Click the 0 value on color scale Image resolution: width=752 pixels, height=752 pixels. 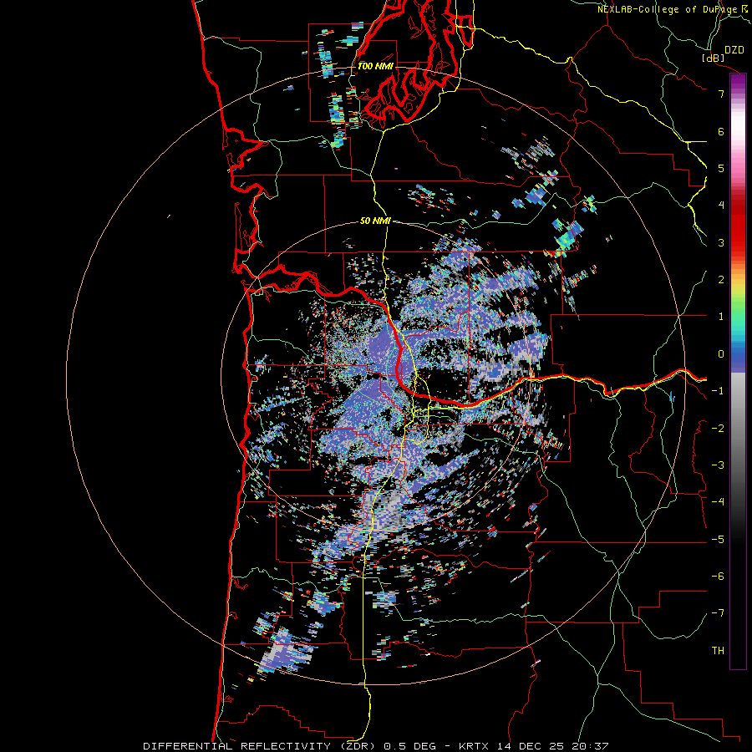pyautogui.click(x=721, y=354)
